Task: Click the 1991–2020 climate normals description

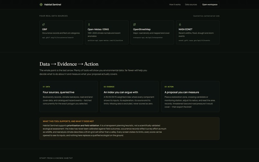Action: click(104, 34)
